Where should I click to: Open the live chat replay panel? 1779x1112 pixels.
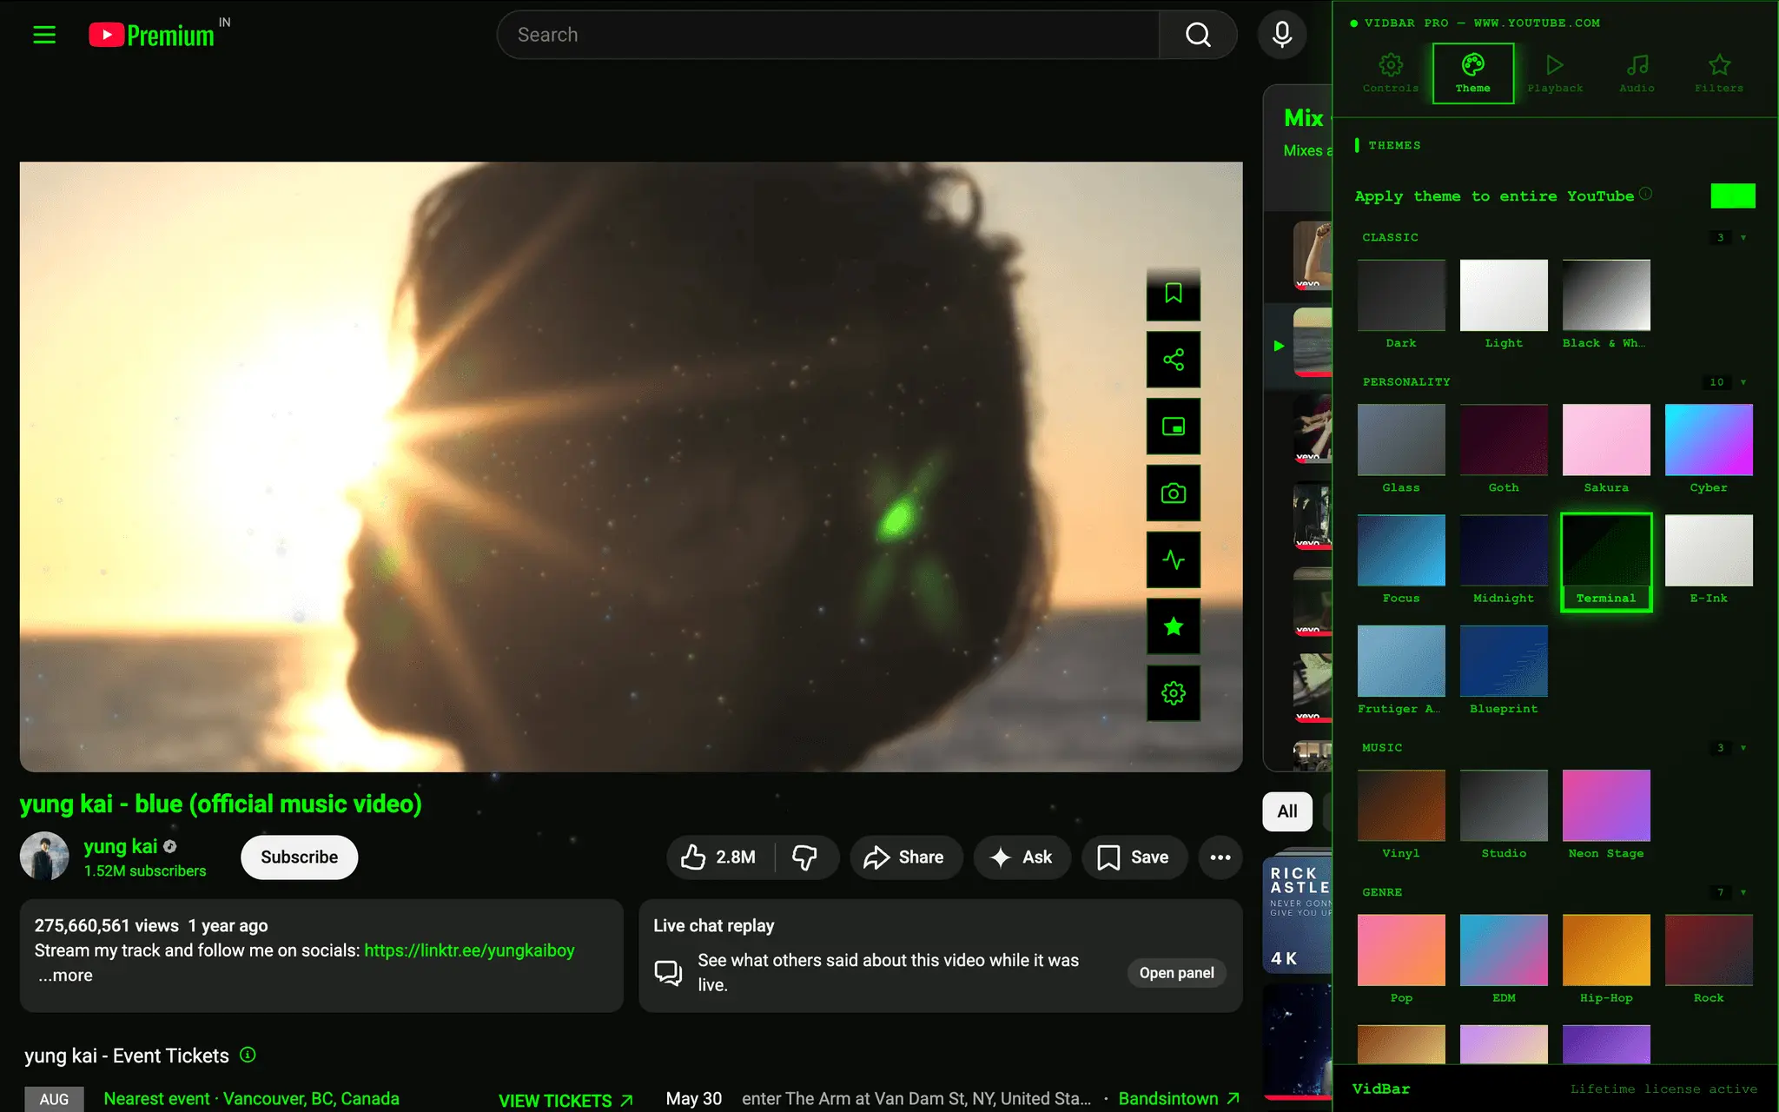click(x=1176, y=973)
